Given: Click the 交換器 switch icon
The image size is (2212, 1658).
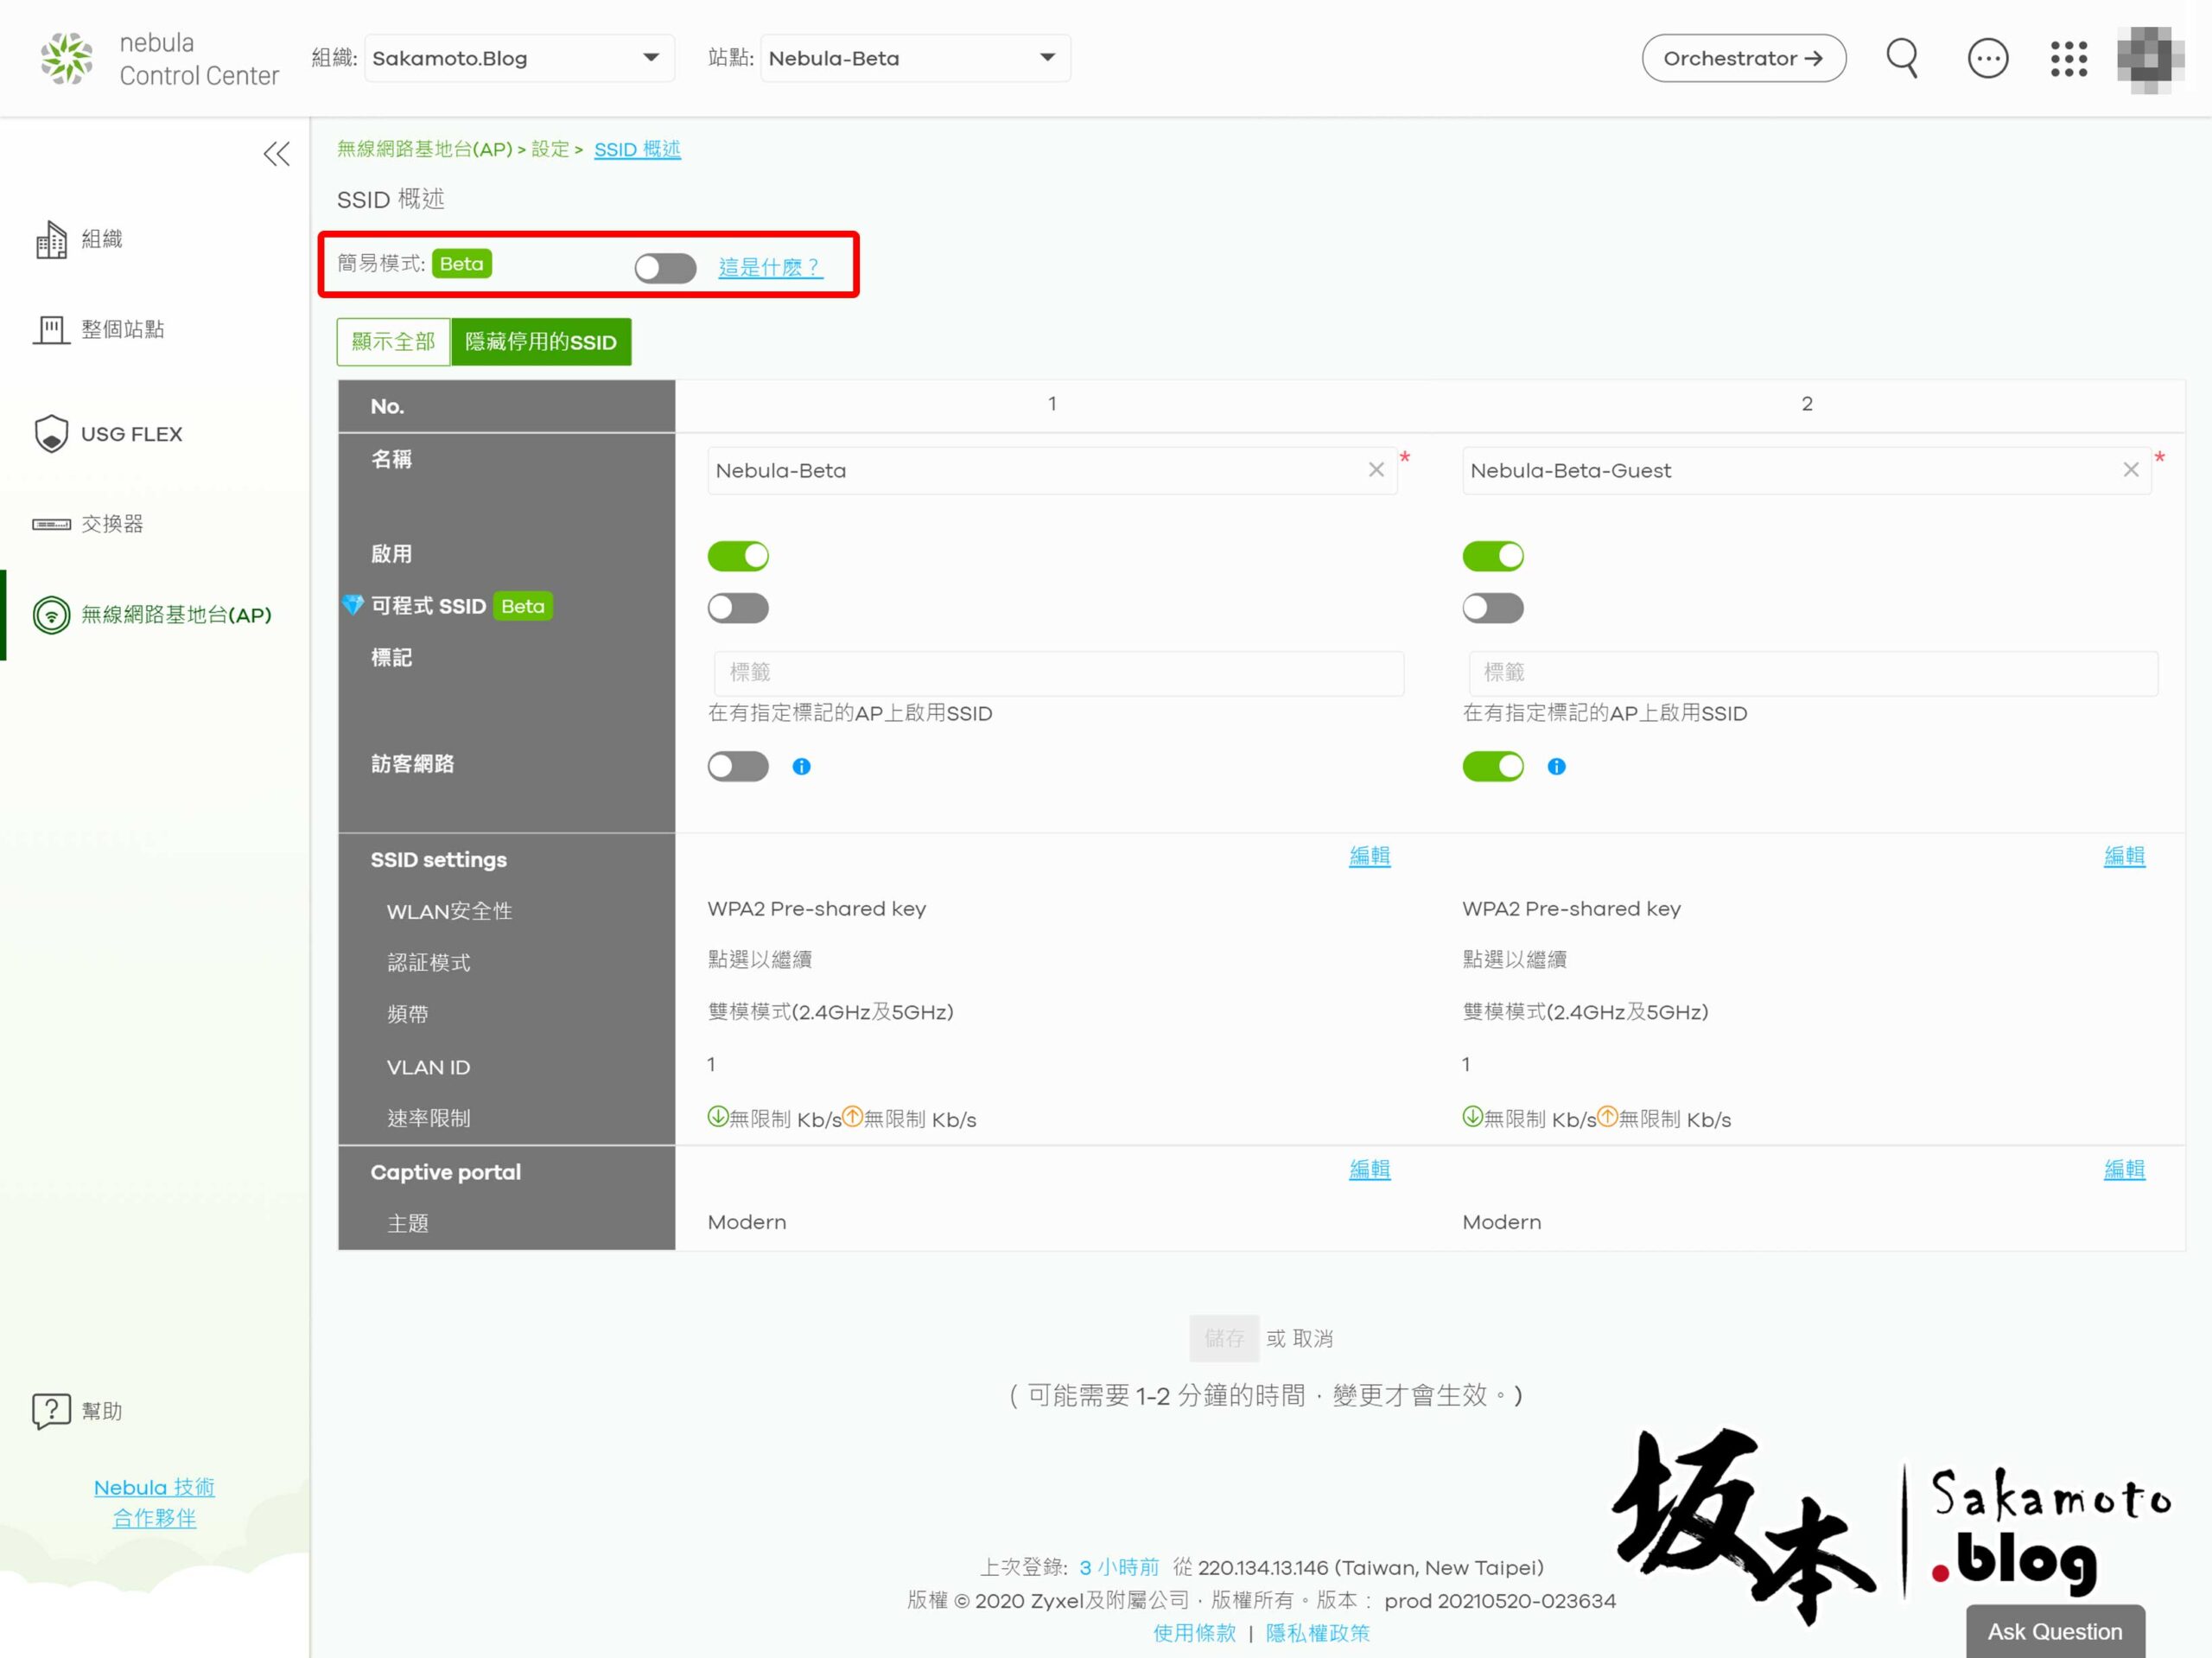Looking at the screenshot, I should pyautogui.click(x=51, y=525).
